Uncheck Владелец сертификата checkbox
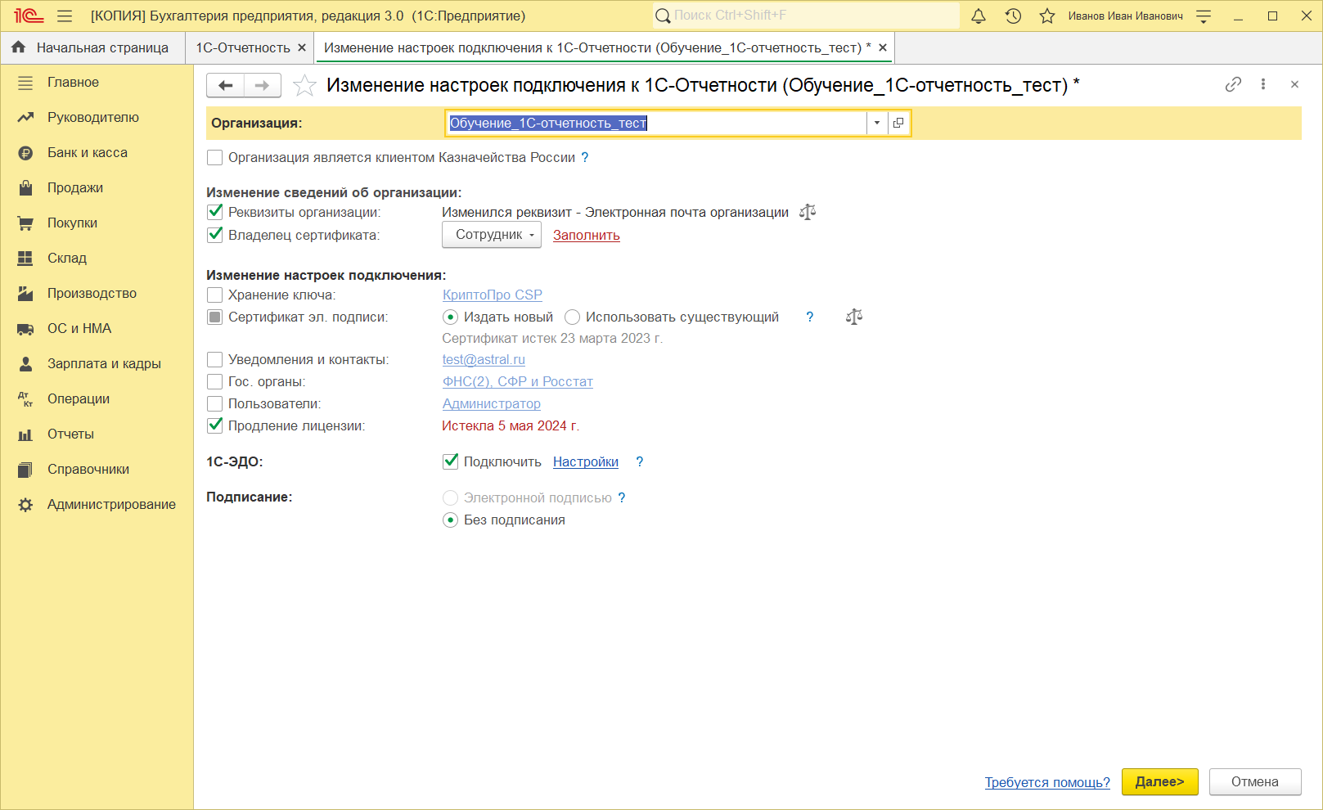Screen dimensions: 1323x810 pos(215,235)
